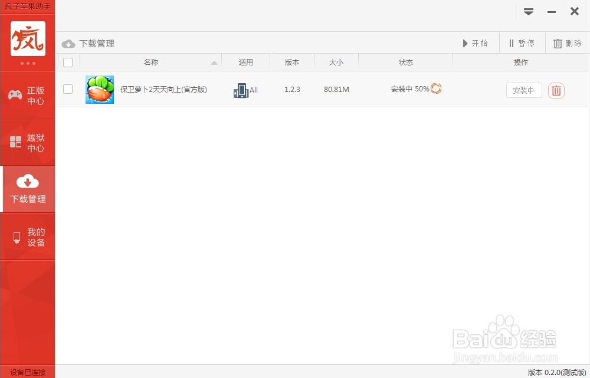The image size is (590, 378).
Task: Click the 删除 delete button in the toolbar
Action: pos(566,42)
